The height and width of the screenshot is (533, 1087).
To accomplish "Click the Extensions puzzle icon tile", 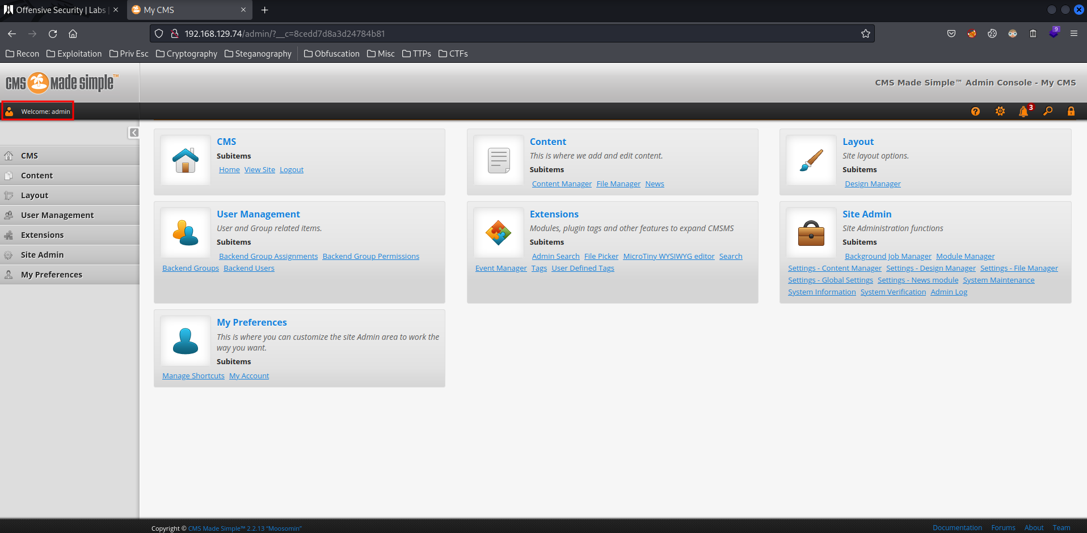I will point(499,233).
